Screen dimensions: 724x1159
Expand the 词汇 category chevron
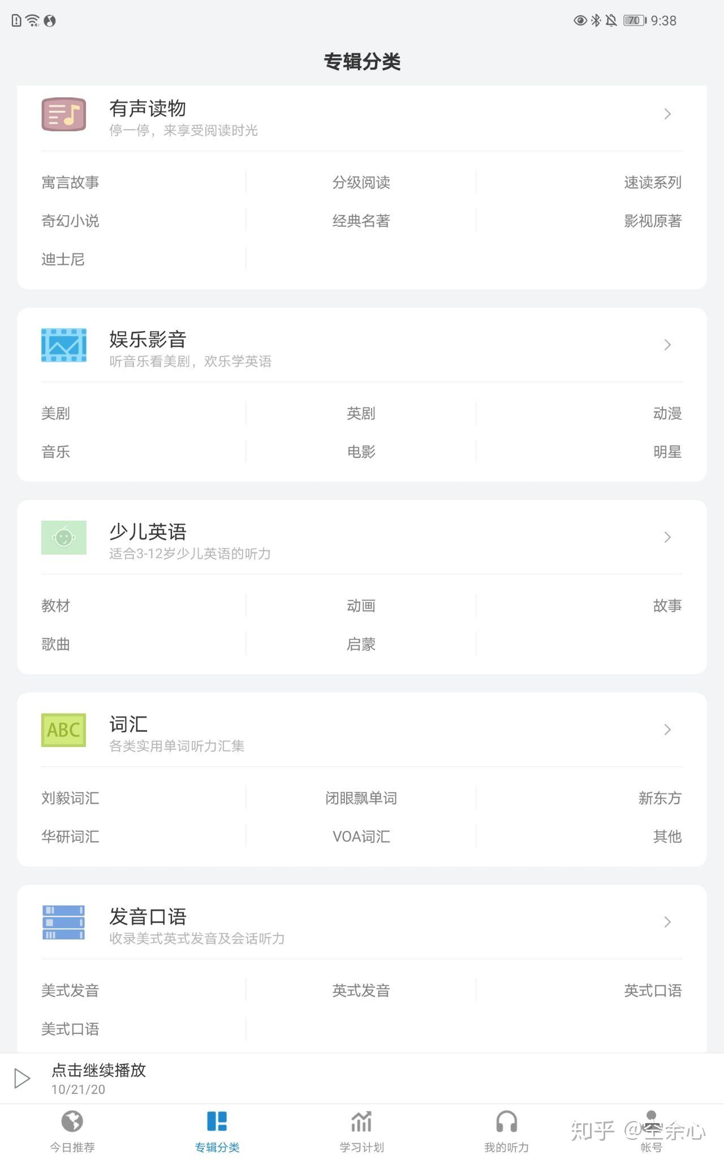click(667, 729)
